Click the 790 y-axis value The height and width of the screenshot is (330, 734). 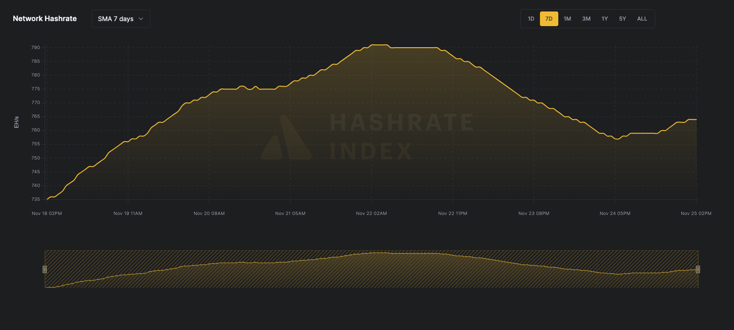coord(36,48)
